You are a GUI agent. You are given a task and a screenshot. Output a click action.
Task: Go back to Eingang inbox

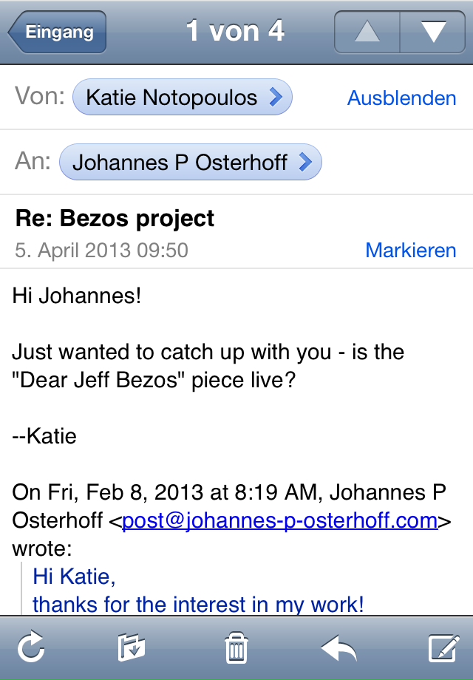pos(58,32)
